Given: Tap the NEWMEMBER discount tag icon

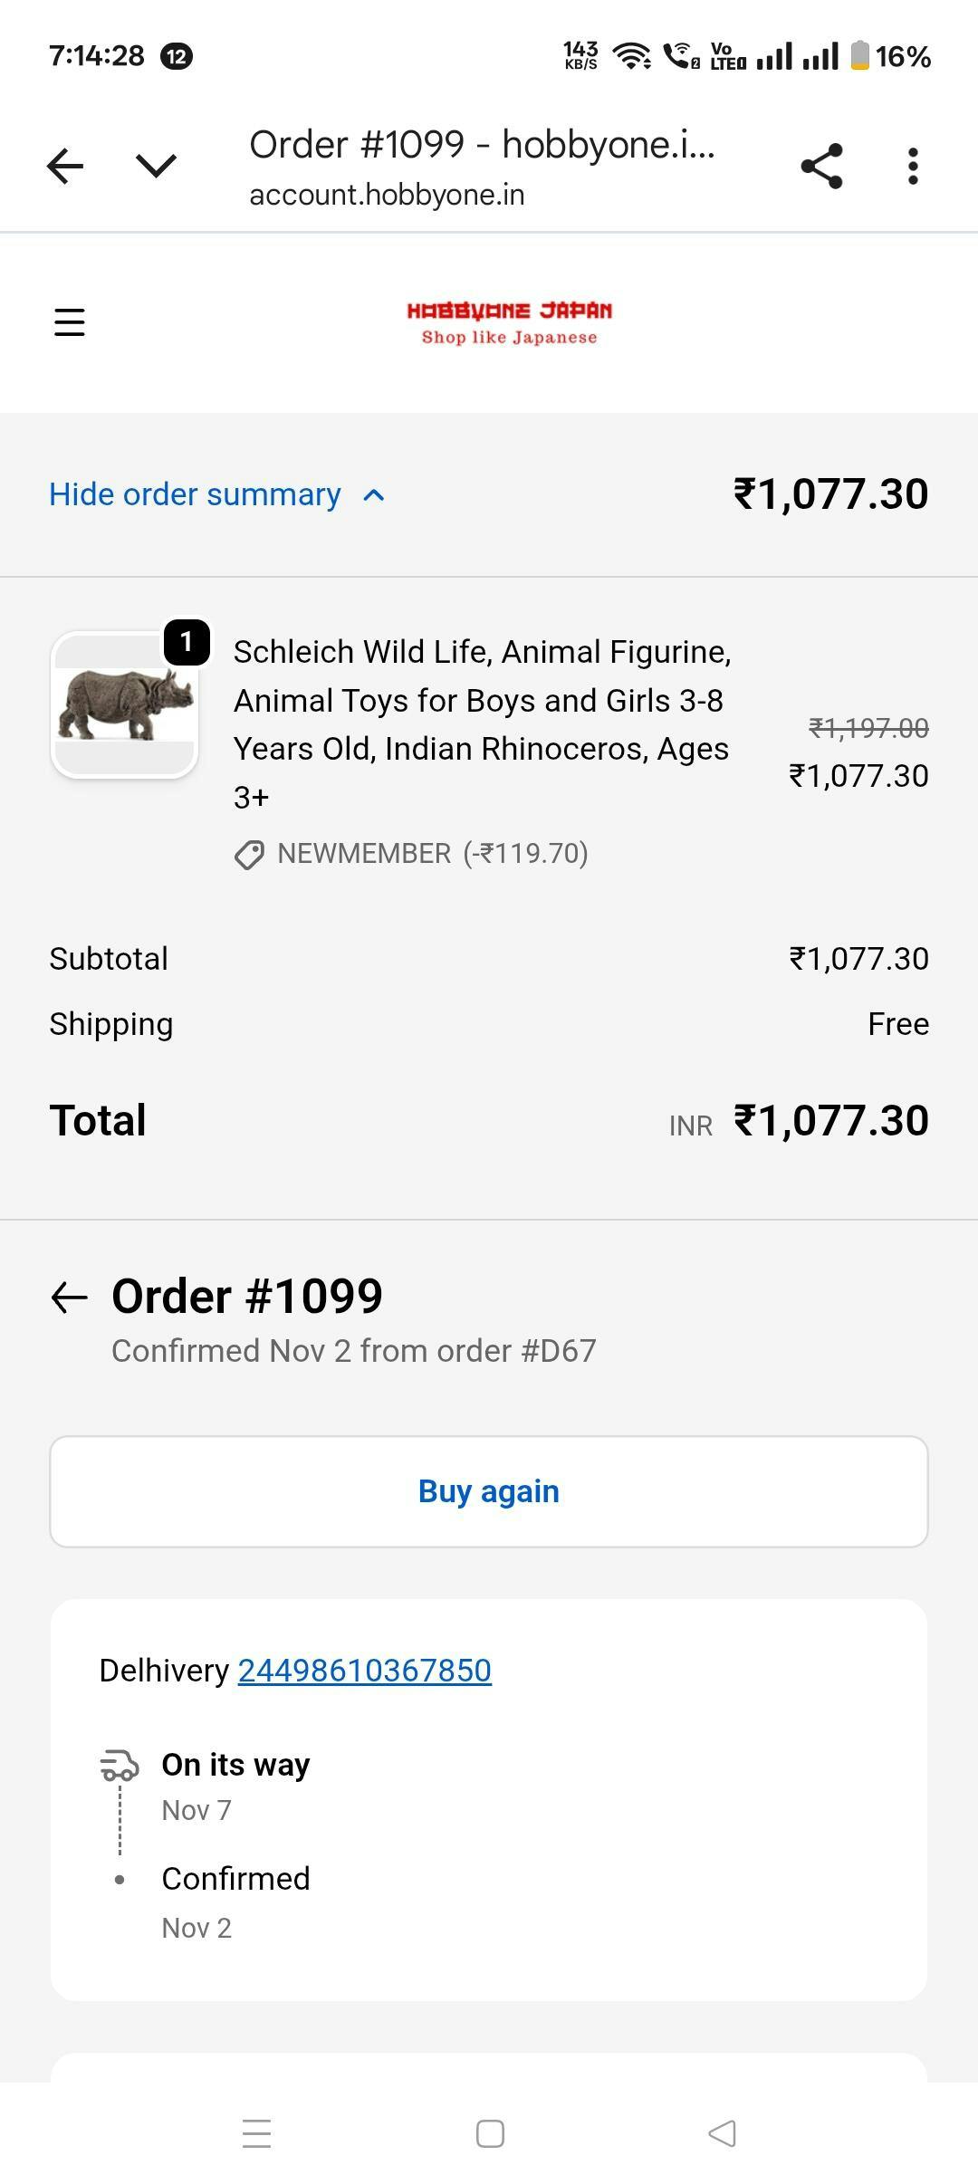Looking at the screenshot, I should click(249, 855).
